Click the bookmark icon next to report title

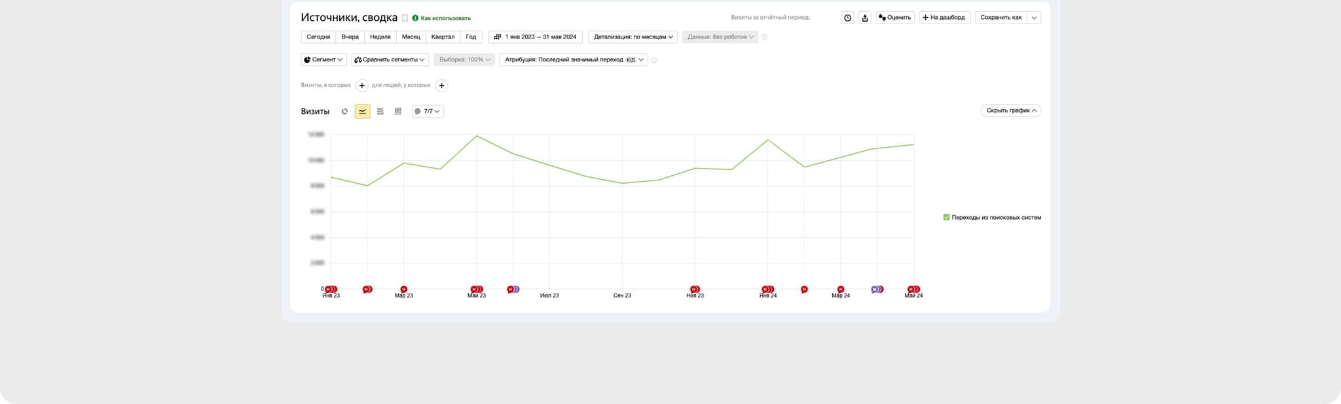pos(405,18)
